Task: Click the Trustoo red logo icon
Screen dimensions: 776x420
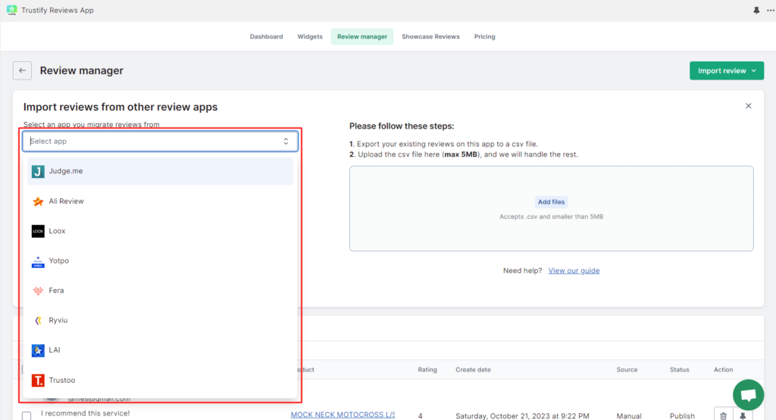Action: click(x=38, y=380)
